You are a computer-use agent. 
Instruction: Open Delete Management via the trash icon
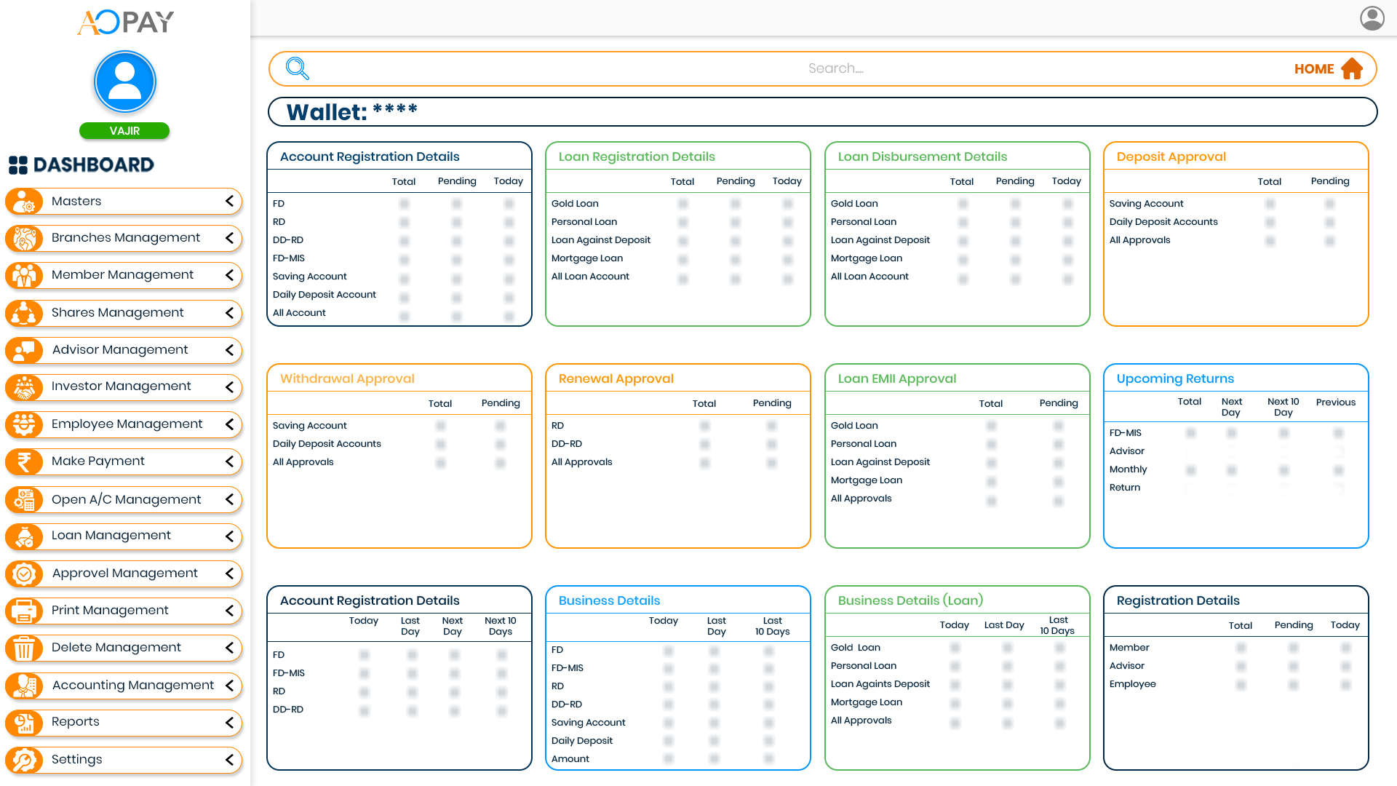tap(25, 648)
